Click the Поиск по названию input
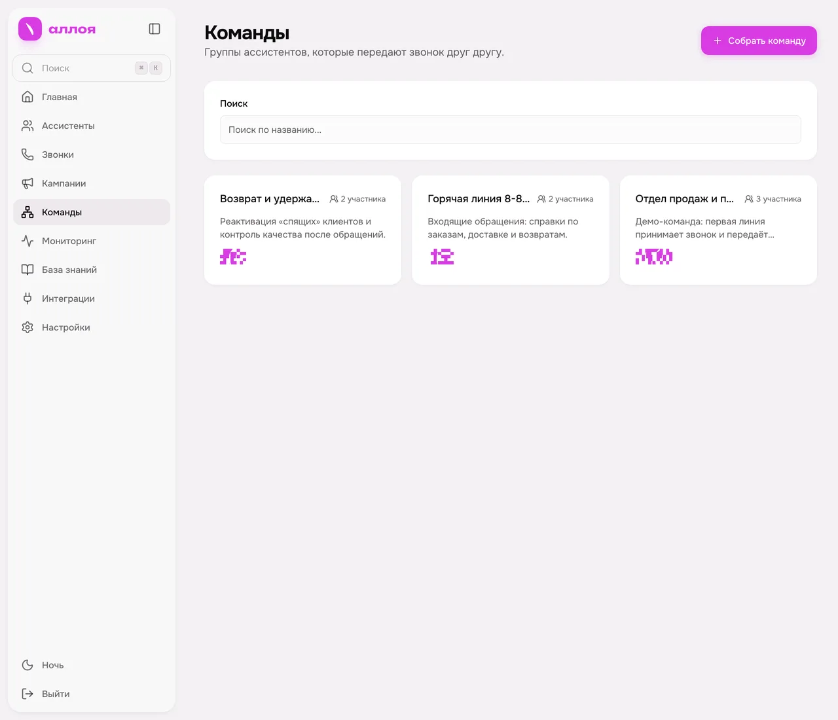The width and height of the screenshot is (838, 720). (x=511, y=130)
